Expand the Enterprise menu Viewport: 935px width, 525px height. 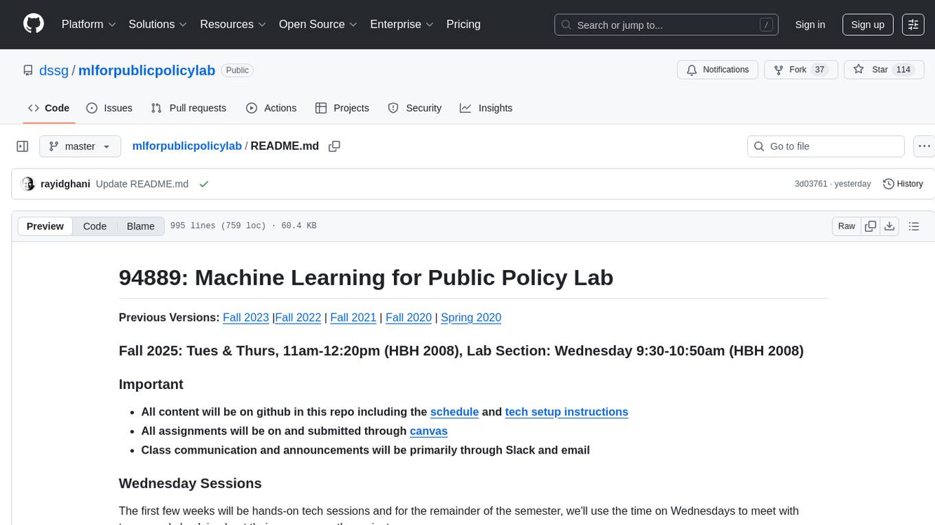tap(401, 24)
